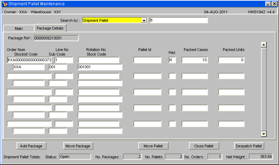Click the Move Pallet button
The width and height of the screenshot is (279, 165).
(153, 146)
